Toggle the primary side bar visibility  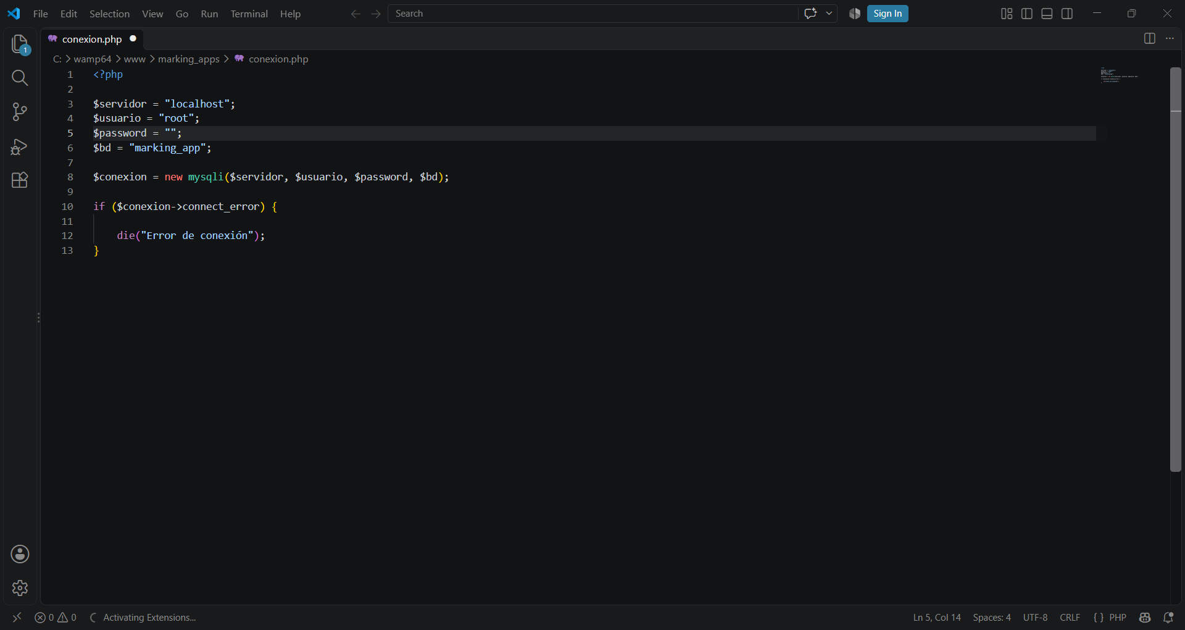pos(1027,14)
